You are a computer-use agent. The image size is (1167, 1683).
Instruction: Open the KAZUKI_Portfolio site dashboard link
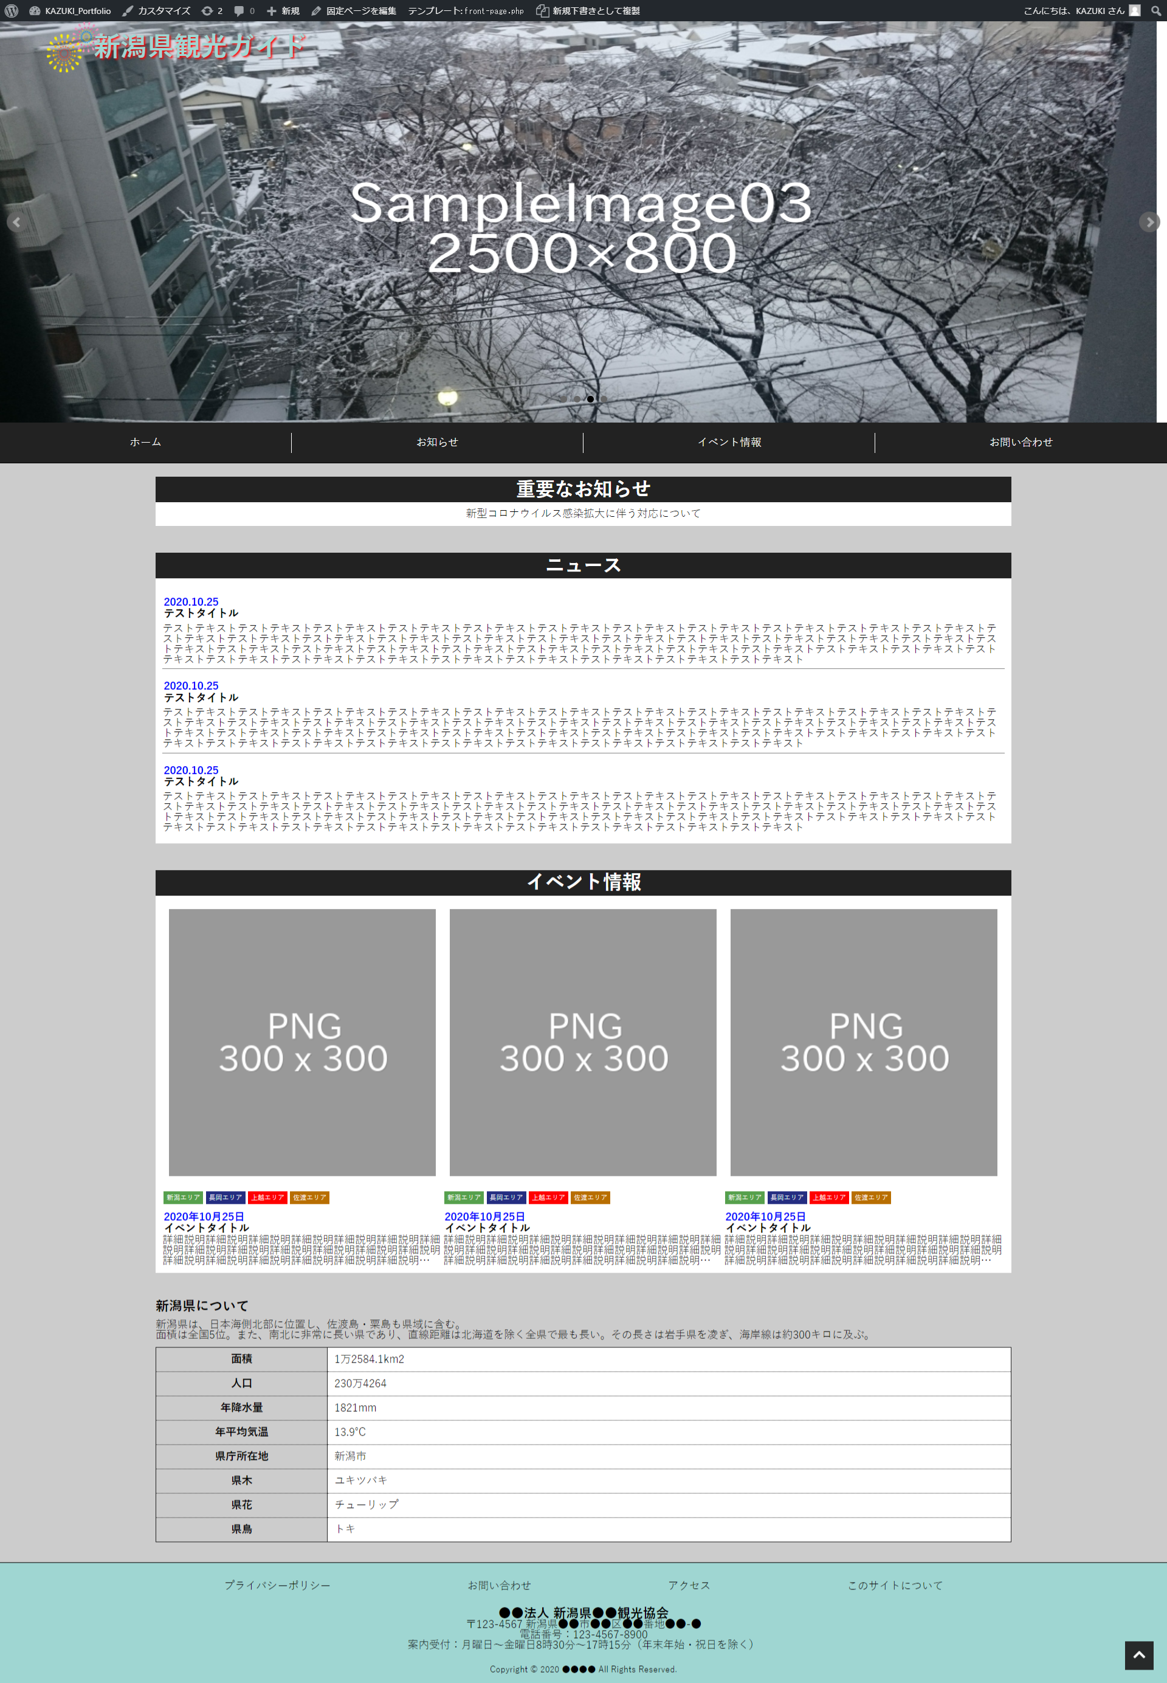[70, 10]
